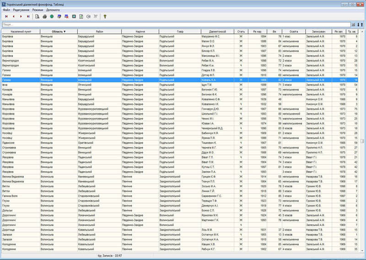Click the Сарахвинюк Г.С. speaker cell
Image resolution: width=366 pixels, height=260 pixels.
217,196
